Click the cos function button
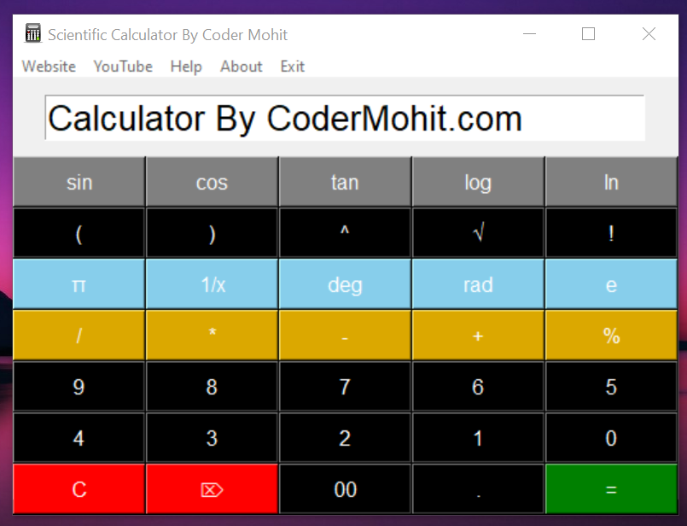Screen dimensions: 687x526 [212, 182]
